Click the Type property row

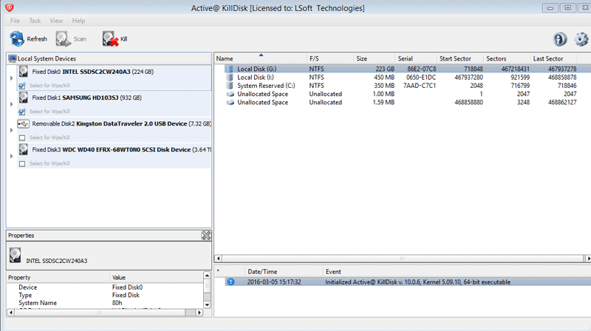105,296
